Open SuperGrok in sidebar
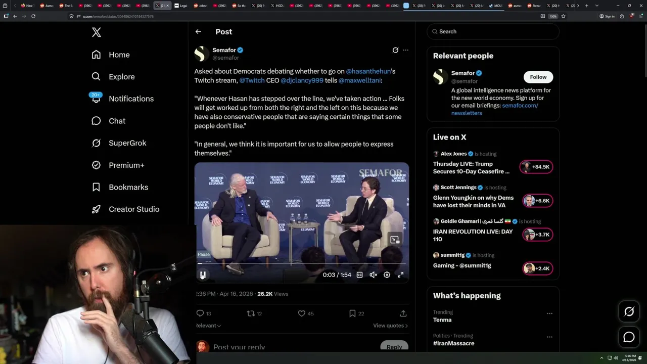Viewport: 647px width, 364px height. click(x=119, y=143)
